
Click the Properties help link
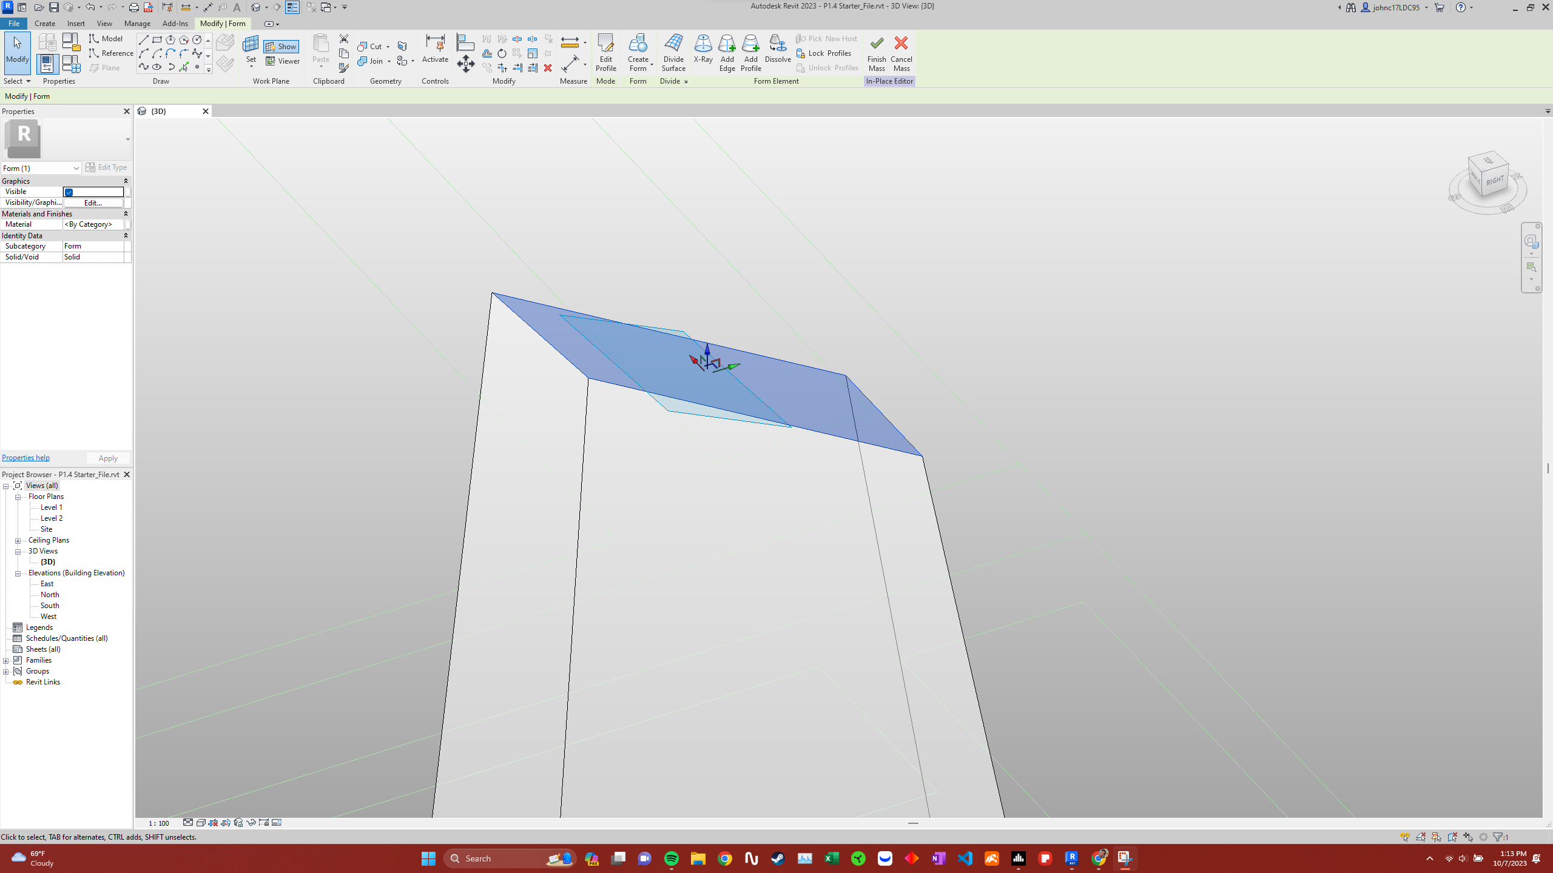point(25,457)
